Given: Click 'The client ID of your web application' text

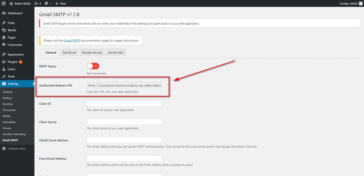Looking at the screenshot, I should click(x=110, y=110).
